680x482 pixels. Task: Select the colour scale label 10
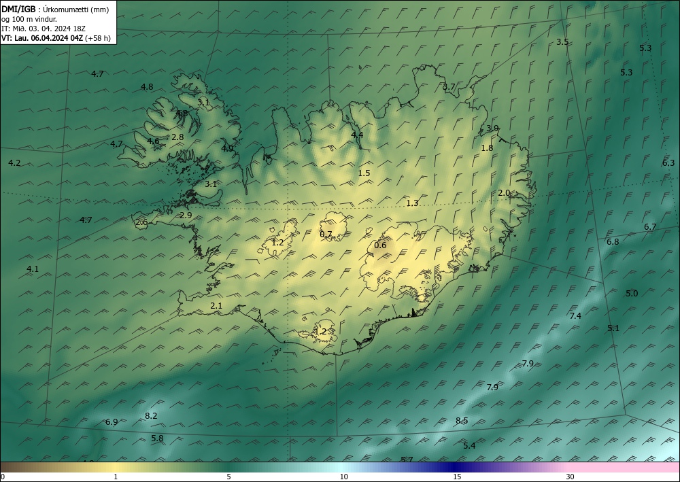[343, 477]
